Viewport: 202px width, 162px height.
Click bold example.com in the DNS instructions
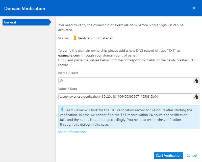tap(69, 55)
